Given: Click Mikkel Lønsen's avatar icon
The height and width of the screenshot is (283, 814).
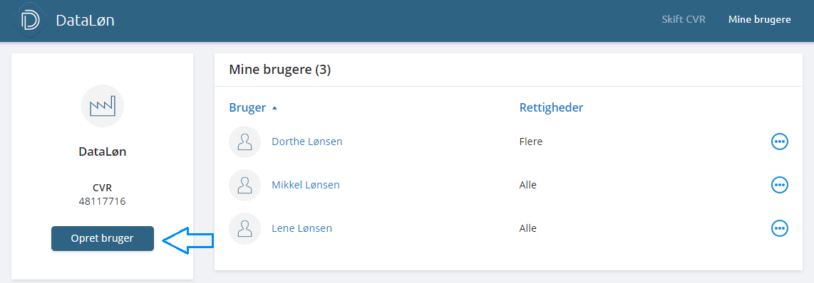Looking at the screenshot, I should coord(244,185).
